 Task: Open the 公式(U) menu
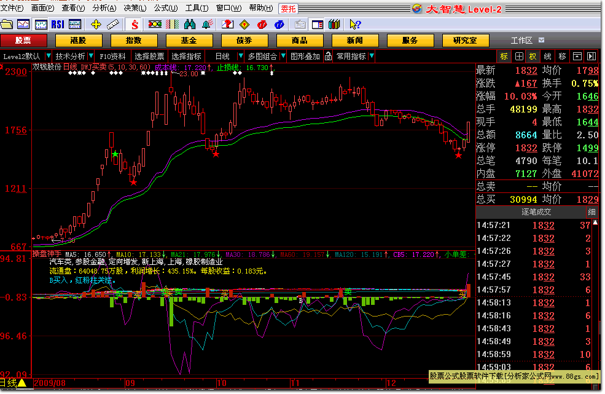tap(166, 8)
